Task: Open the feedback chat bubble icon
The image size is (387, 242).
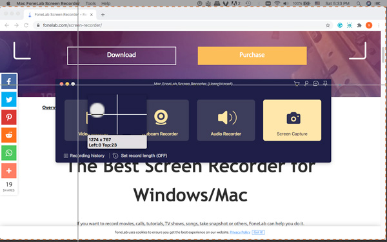Action: (315, 84)
